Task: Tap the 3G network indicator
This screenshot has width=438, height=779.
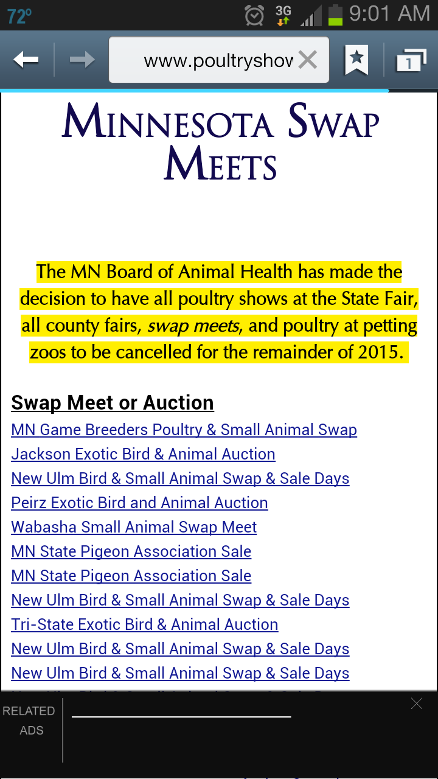Action: coord(283,15)
